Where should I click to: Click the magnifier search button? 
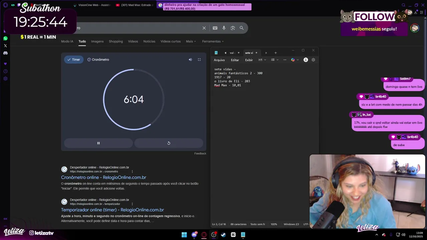(x=242, y=28)
